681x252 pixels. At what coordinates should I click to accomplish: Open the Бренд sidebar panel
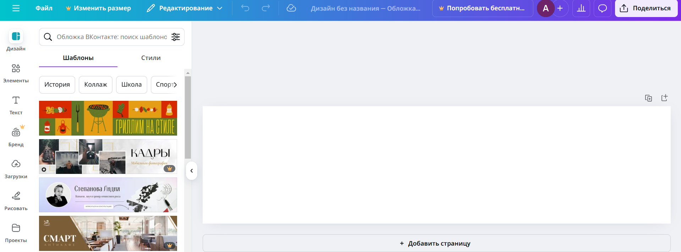click(x=16, y=137)
